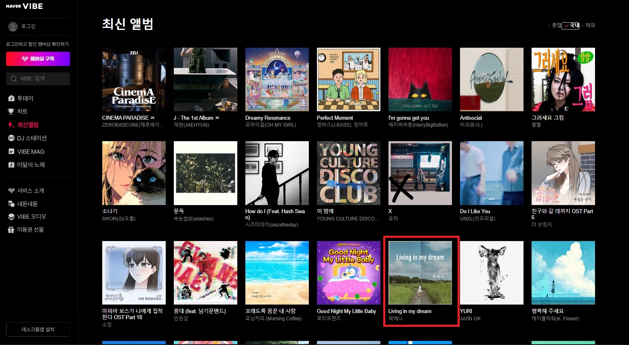This screenshot has height=345, width=629.
Task: Open 이용권 선물 link
Action: pyautogui.click(x=30, y=229)
